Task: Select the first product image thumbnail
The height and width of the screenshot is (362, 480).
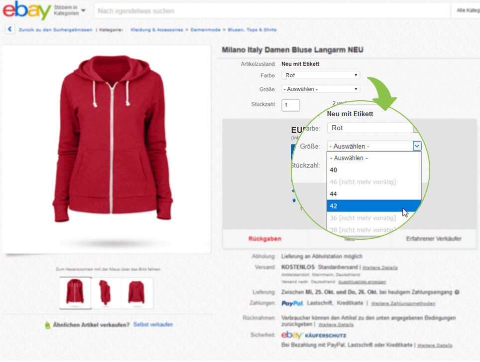Action: [x=75, y=292]
